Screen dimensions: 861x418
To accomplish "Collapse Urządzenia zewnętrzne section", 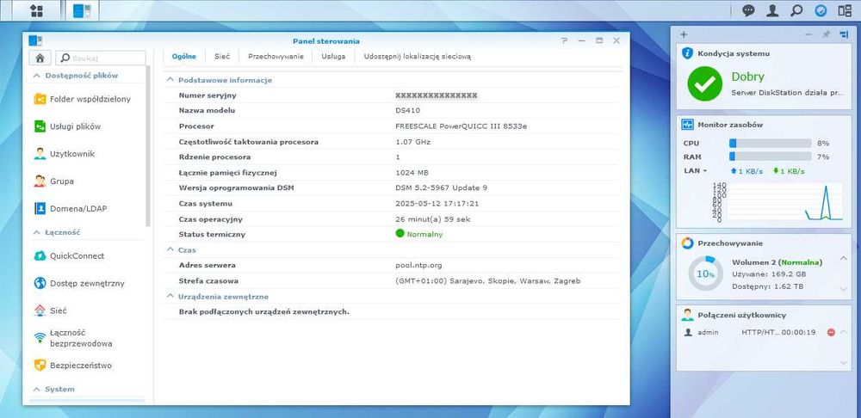I will point(170,297).
